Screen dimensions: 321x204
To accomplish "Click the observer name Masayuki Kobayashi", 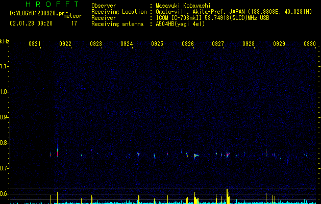I will tap(183, 6).
